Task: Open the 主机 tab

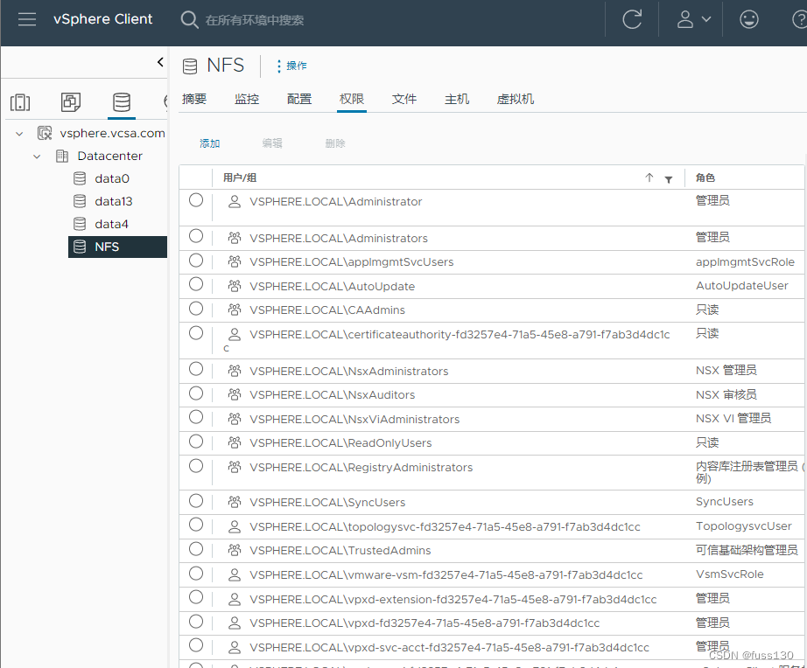Action: point(457,99)
